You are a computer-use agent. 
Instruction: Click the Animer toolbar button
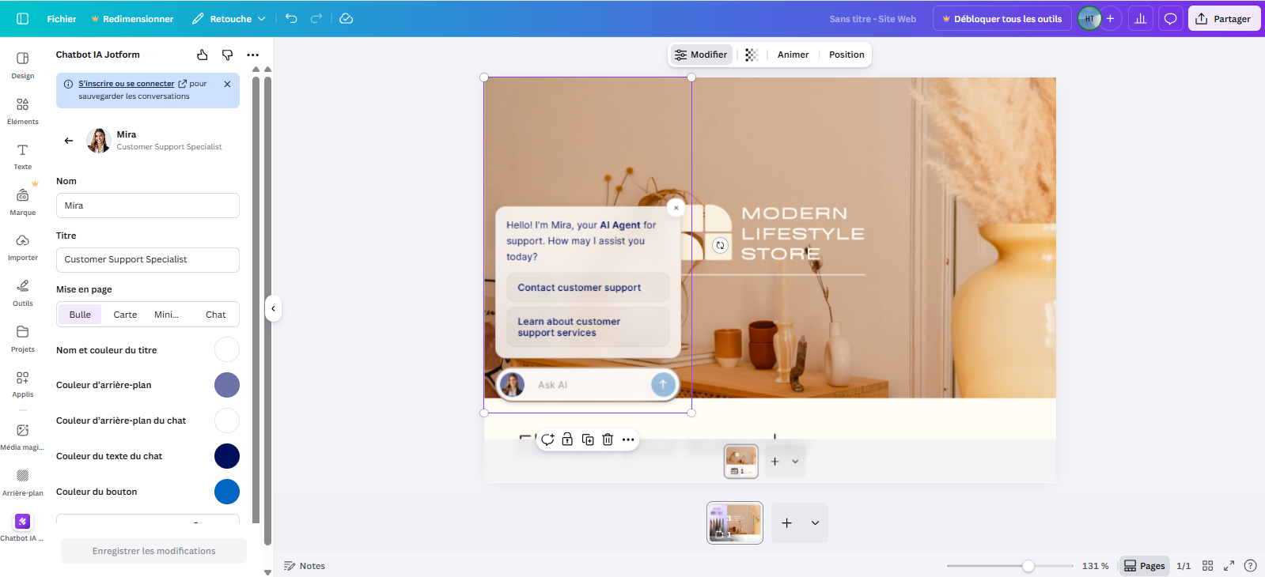point(793,55)
